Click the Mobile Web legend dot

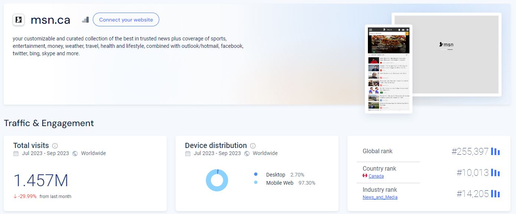click(256, 182)
